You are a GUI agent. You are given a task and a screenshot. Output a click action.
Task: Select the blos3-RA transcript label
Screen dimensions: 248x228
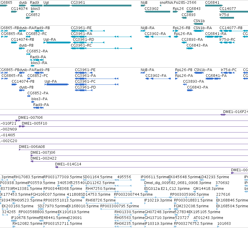[x=39, y=63]
